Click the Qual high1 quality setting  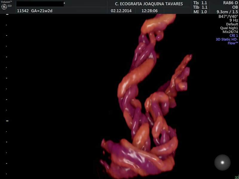pos(229,28)
